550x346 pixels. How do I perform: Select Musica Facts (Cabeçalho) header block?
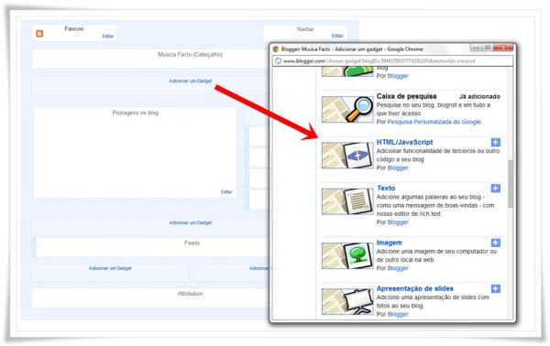tap(151, 59)
